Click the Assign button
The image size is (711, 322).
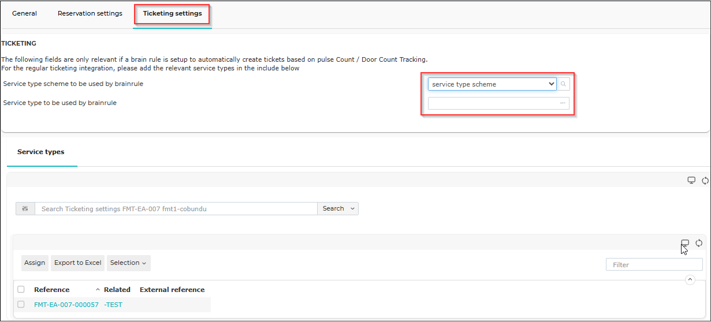coord(35,263)
